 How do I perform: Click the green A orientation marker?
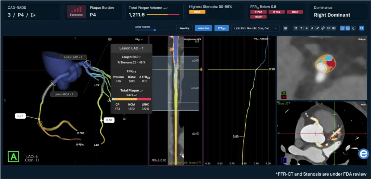[x=13, y=157]
